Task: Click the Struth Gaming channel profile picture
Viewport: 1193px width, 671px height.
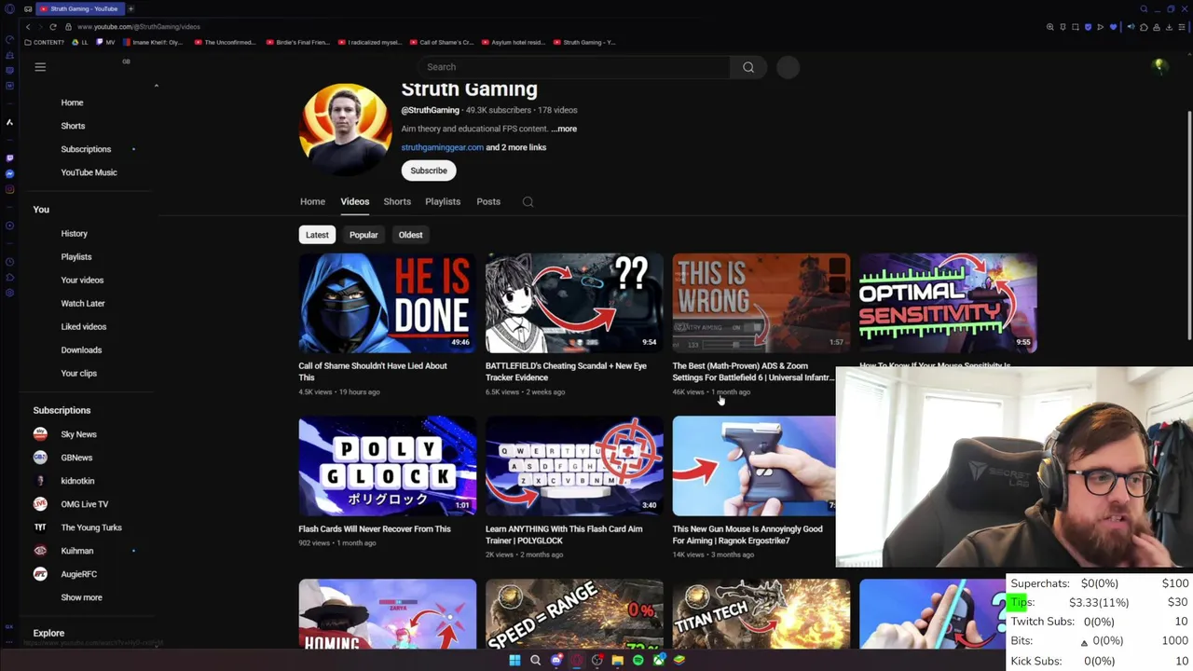Action: tap(345, 129)
